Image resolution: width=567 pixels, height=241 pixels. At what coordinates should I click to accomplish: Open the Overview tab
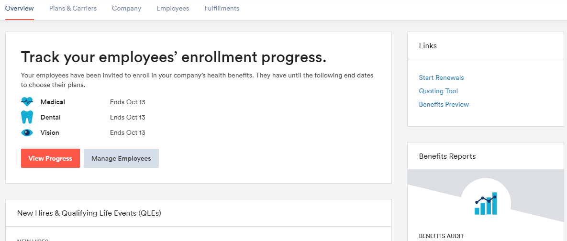[x=20, y=8]
